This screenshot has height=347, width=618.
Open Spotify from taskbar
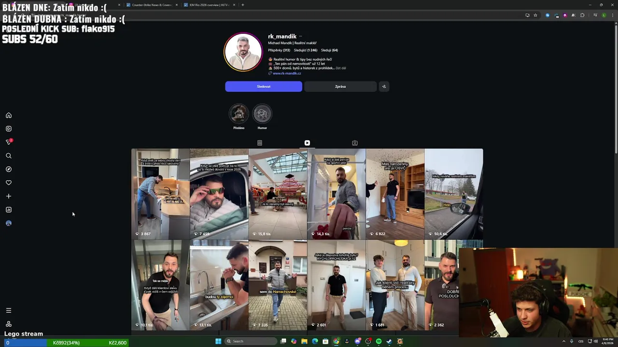[x=379, y=341]
